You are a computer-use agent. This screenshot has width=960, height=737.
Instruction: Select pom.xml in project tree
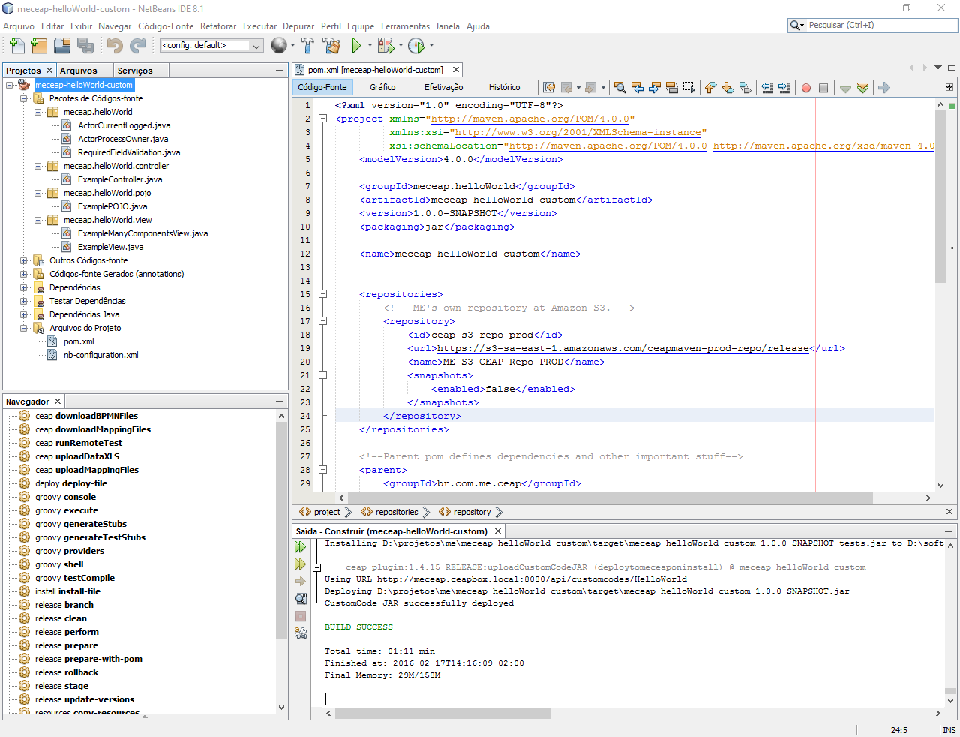79,341
